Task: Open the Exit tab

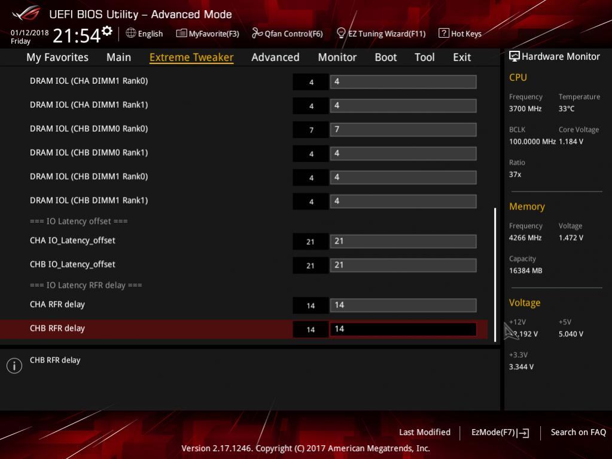Action: pos(462,57)
